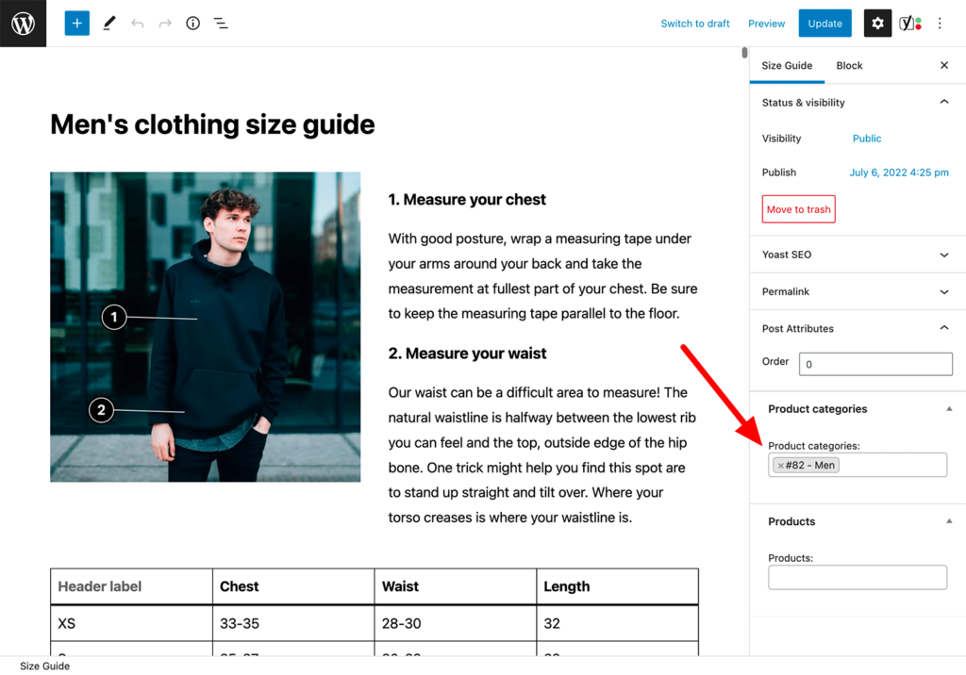Screen dimensions: 966x675
Task: Open the block inserter
Action: pyautogui.click(x=76, y=23)
